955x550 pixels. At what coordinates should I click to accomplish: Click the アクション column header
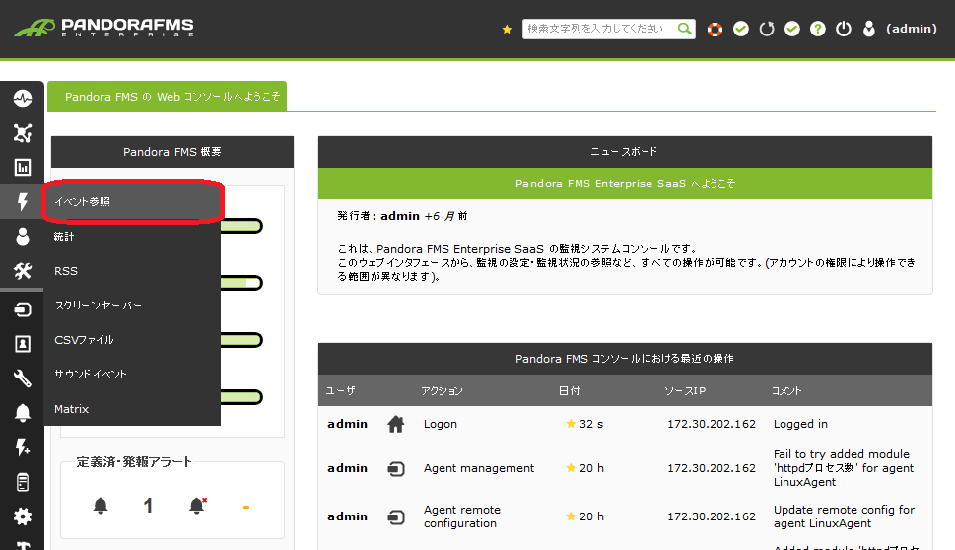443,390
